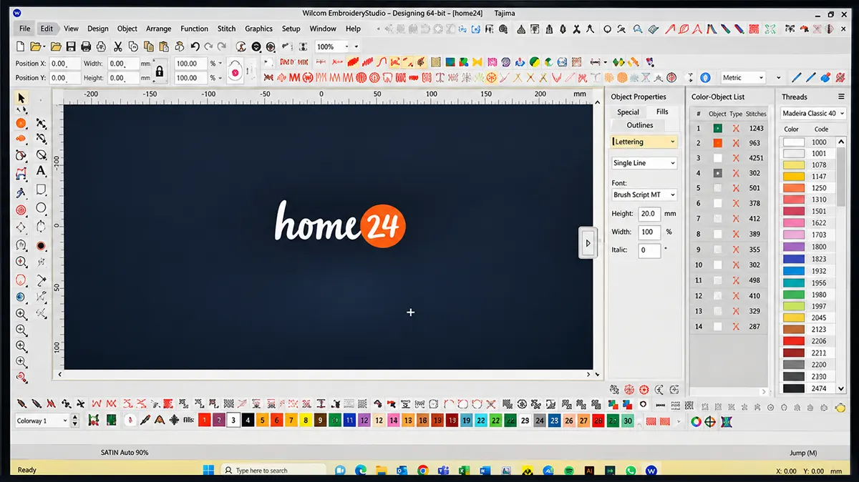Image resolution: width=859 pixels, height=482 pixels.
Task: Switch to the Outlines tab
Action: coord(640,125)
